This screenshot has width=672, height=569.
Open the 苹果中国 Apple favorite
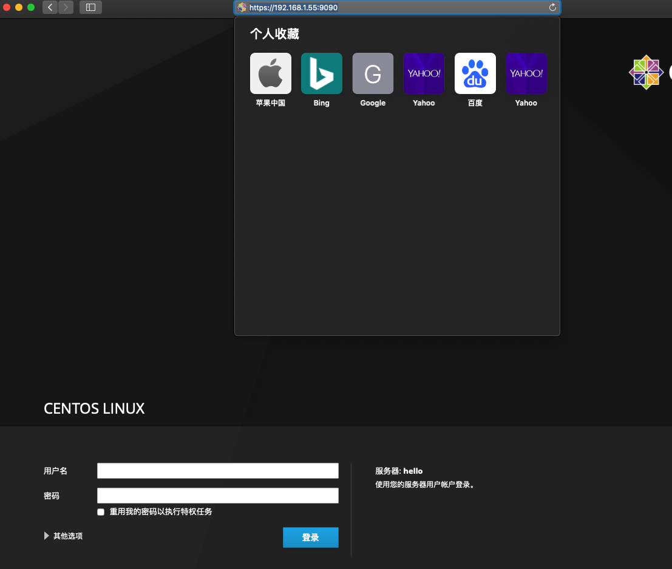click(270, 73)
